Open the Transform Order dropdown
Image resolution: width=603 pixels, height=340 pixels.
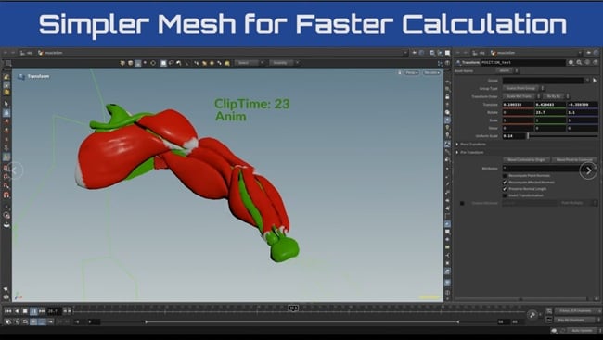(x=520, y=96)
